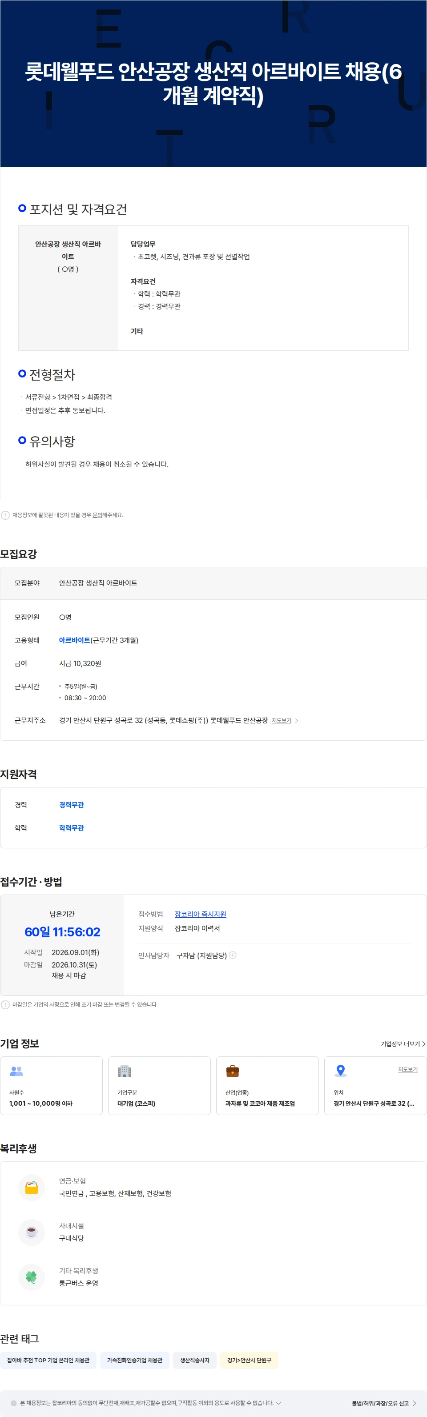Viewport: 427px width, 1417px height.
Task: Click the remaining time 60일 11:56:02
Action: [62, 932]
